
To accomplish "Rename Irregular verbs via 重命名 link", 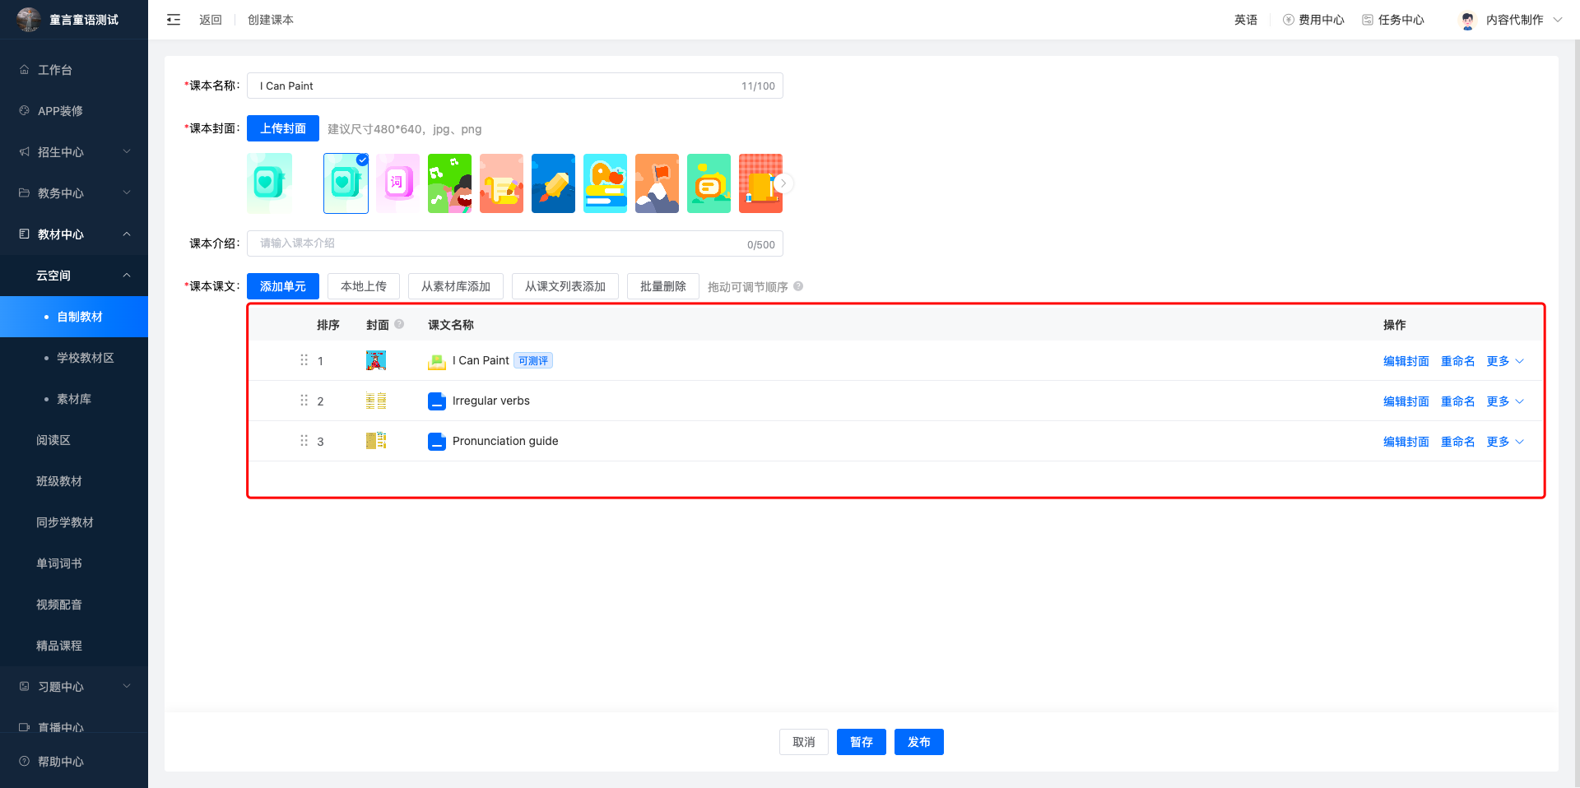I will [1457, 401].
